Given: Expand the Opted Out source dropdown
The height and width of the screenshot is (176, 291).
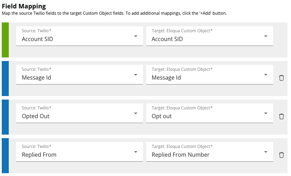Looking at the screenshot, I should point(80,113).
